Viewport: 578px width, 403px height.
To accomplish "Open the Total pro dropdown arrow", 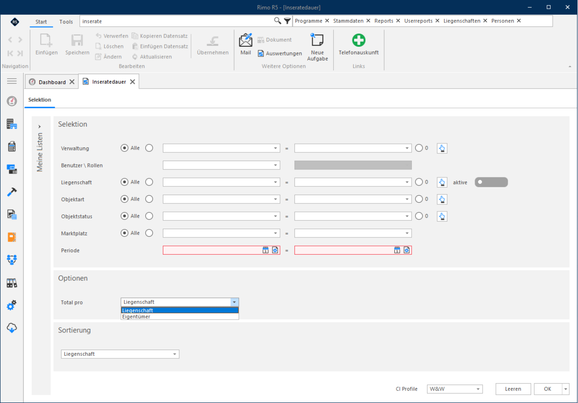I will pos(234,302).
